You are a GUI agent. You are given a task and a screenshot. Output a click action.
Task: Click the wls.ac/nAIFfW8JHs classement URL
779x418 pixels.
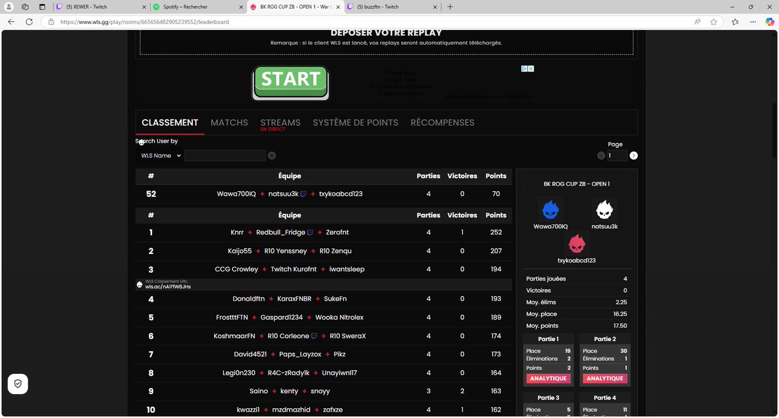168,286
